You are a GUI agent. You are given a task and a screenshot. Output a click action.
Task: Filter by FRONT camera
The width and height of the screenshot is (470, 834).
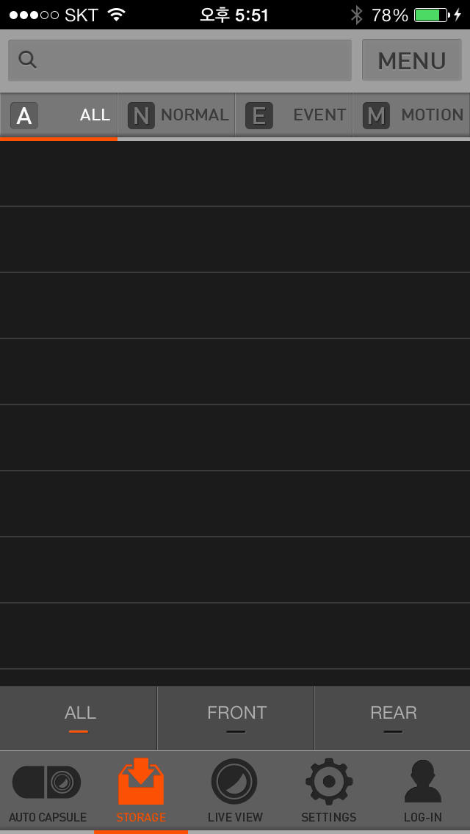click(x=236, y=717)
